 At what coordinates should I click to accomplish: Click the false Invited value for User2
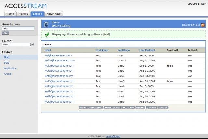(x=170, y=66)
